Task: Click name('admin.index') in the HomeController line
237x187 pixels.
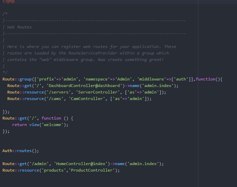Action: coord(138,164)
